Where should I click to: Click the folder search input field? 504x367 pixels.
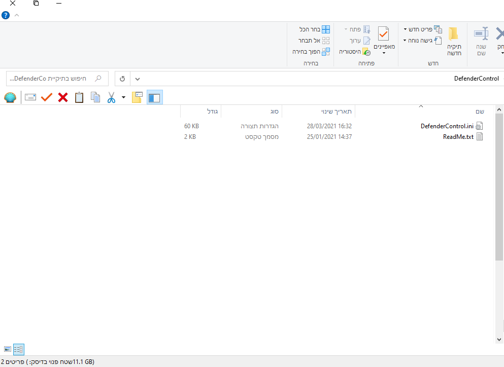point(51,79)
